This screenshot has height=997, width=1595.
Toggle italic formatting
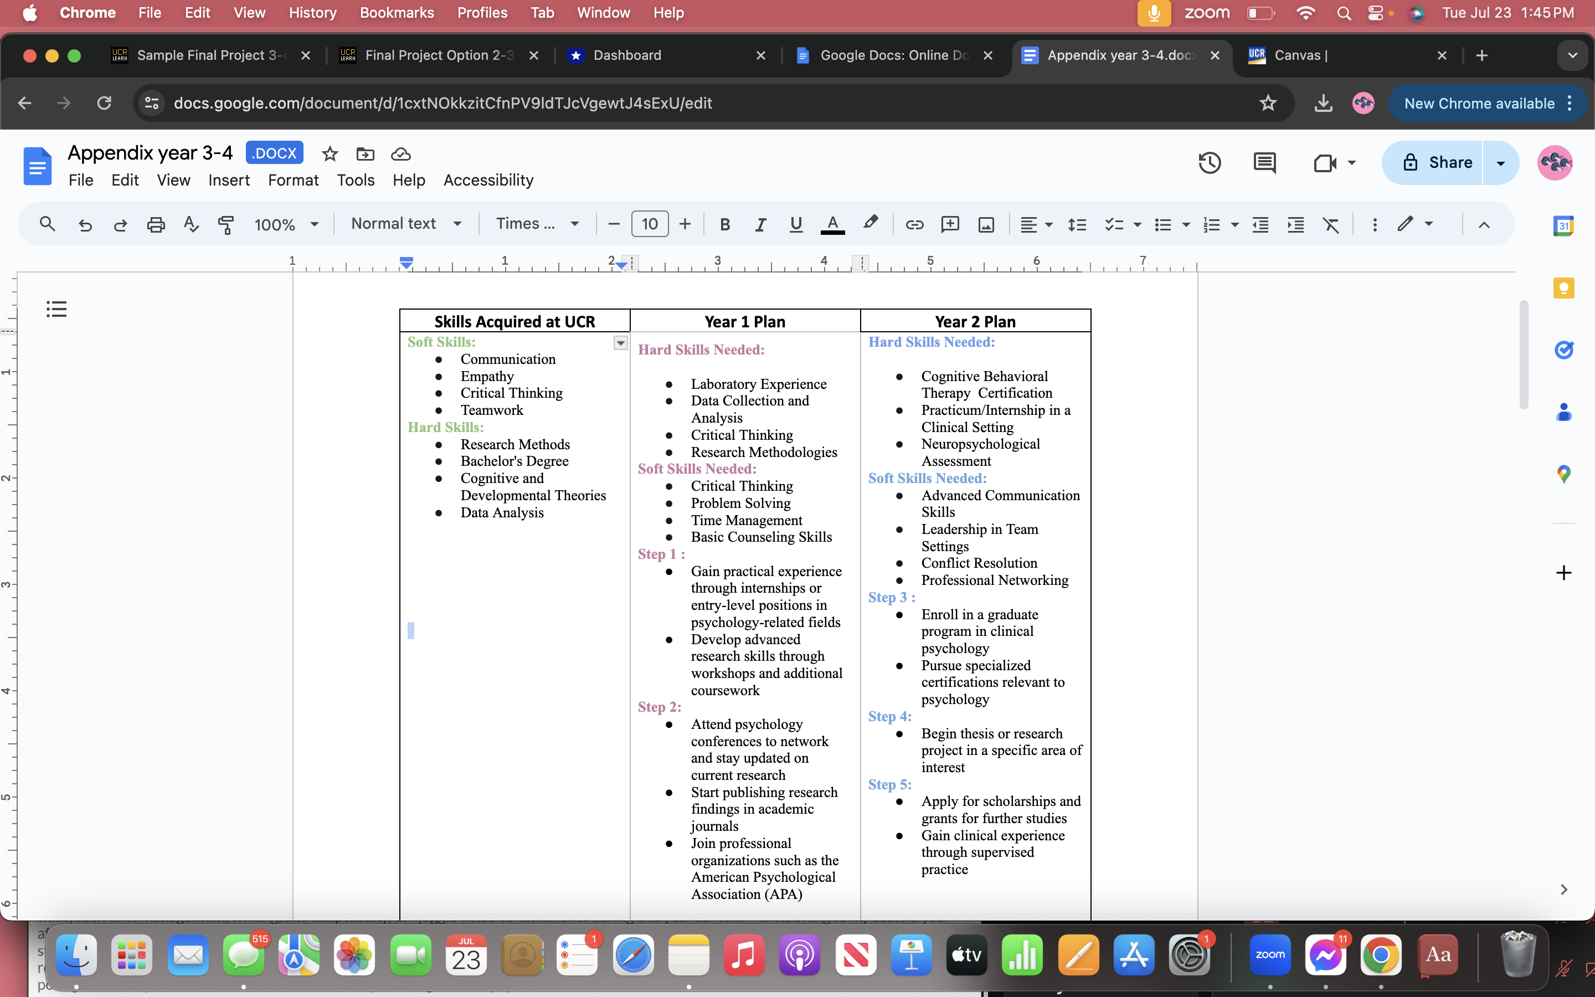760,225
